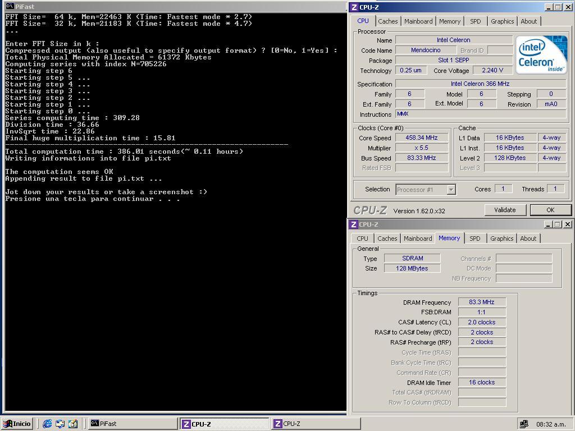Open Memory tab in top CPU-Z window
This screenshot has width=575, height=431.
pyautogui.click(x=450, y=21)
